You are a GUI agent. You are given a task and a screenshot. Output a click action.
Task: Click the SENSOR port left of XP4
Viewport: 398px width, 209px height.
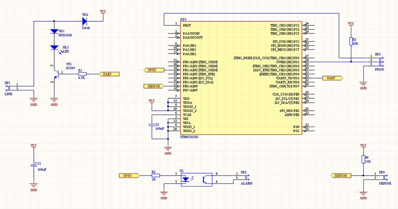click(341, 175)
